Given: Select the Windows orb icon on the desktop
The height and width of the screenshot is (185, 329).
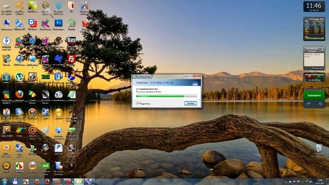Looking at the screenshot, I should coord(6,77).
